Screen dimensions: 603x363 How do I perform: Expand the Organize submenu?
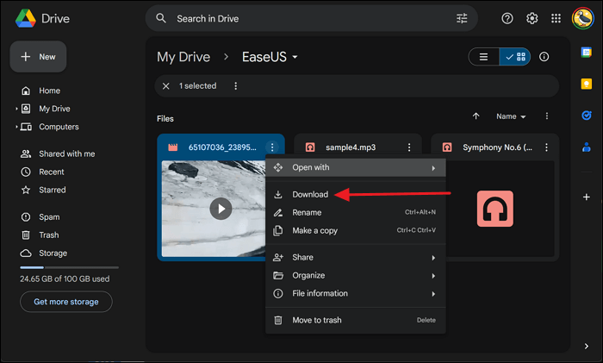pos(355,275)
